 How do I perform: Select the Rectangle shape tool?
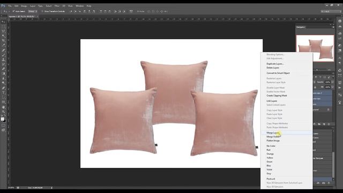(3, 102)
